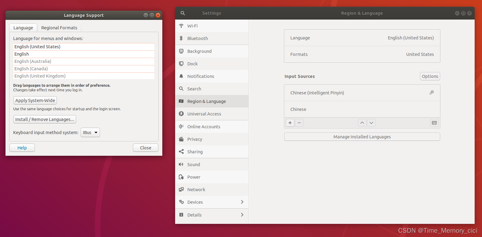The width and height of the screenshot is (482, 237).
Task: Click Manage Installed Languages button
Action: coord(362,137)
